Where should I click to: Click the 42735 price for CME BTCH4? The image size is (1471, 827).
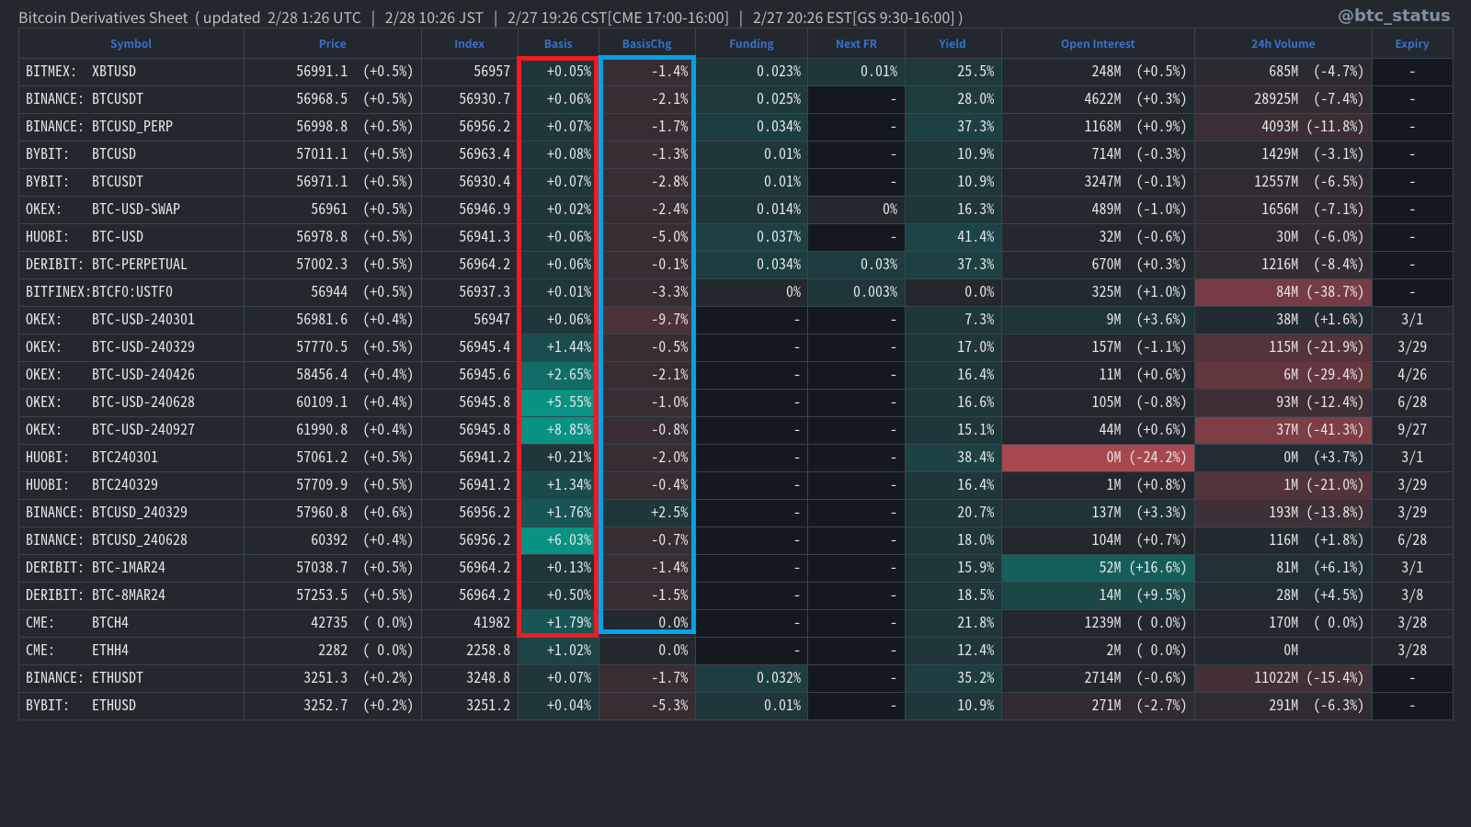[329, 623]
